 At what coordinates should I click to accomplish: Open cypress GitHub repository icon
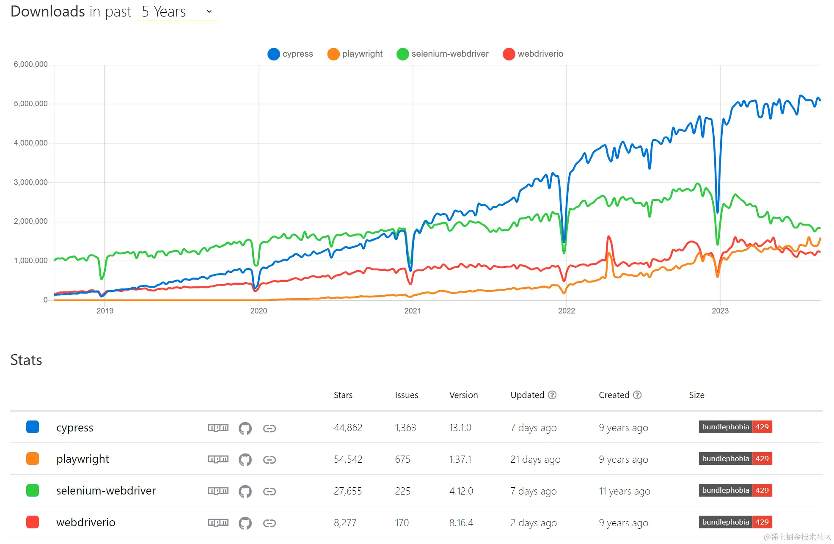(x=245, y=428)
